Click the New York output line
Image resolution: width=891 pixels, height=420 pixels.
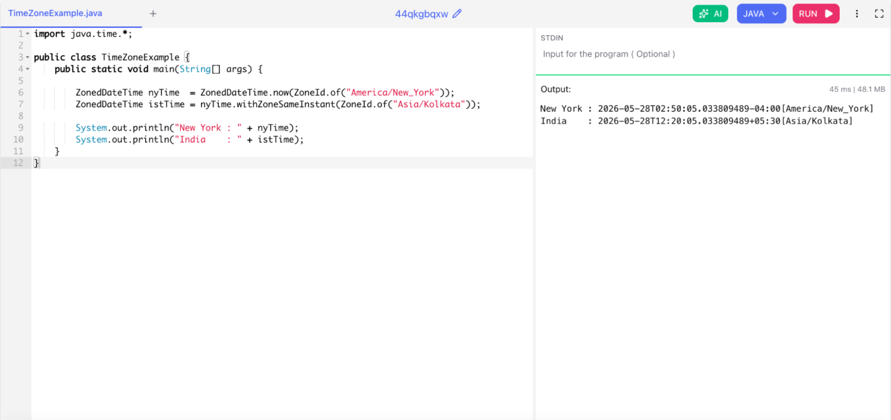(x=707, y=108)
